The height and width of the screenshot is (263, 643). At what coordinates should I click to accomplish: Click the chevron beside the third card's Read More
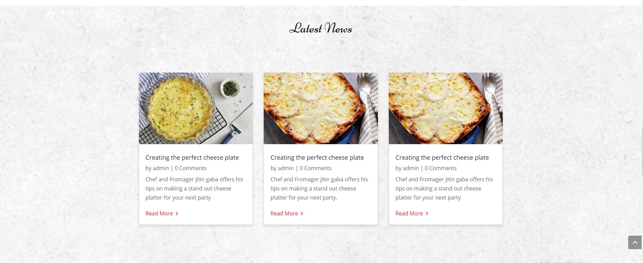(x=427, y=213)
